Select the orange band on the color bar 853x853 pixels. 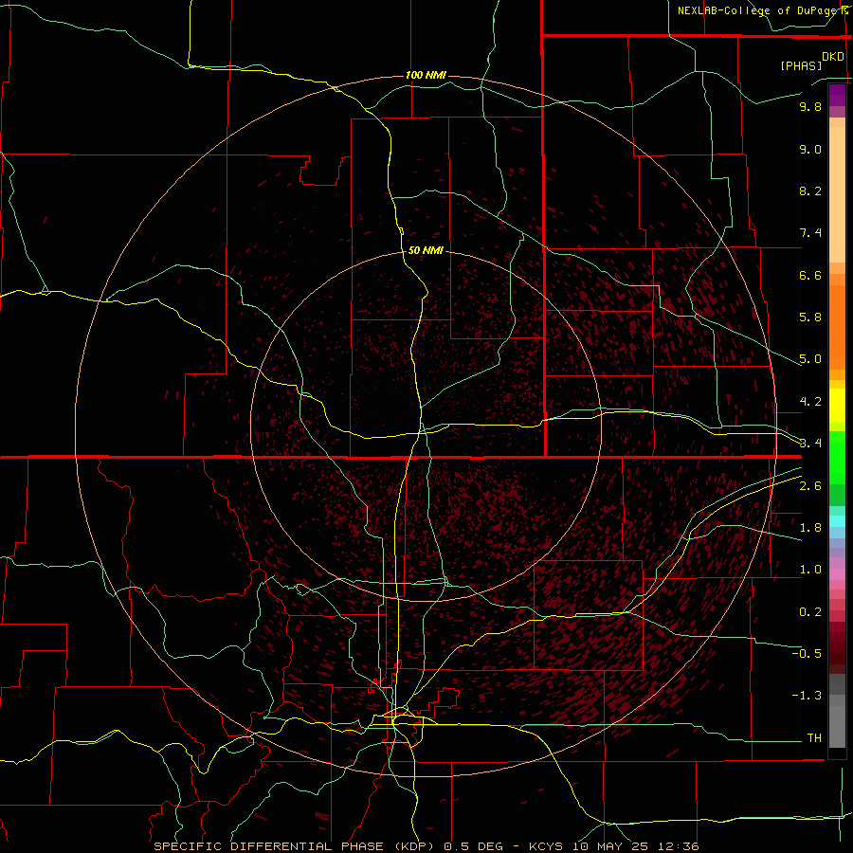click(x=837, y=328)
